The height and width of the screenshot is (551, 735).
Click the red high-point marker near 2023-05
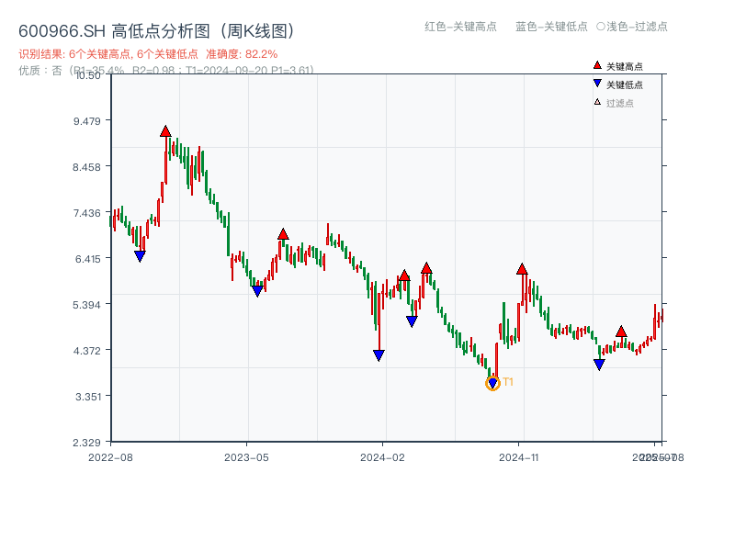tap(282, 233)
